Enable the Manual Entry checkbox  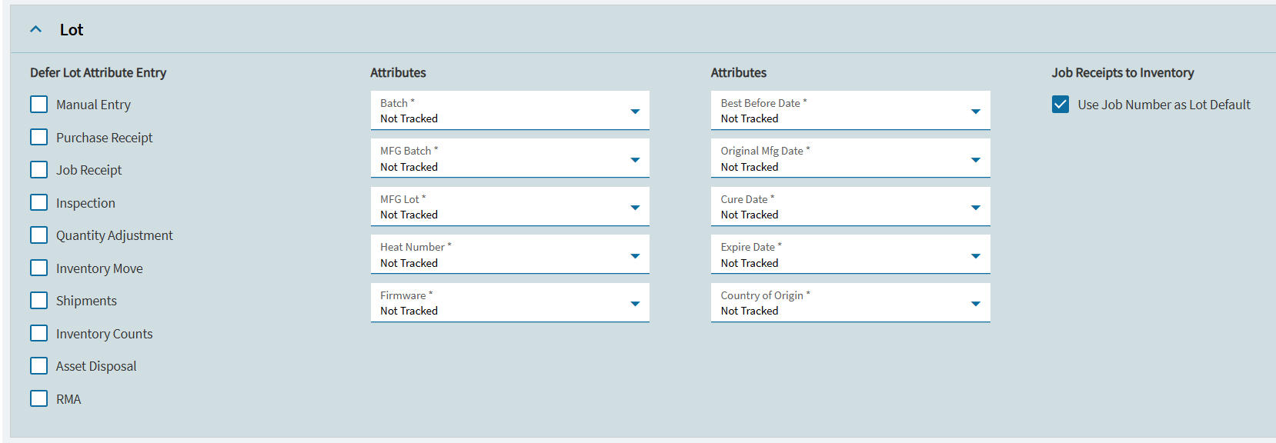coord(39,105)
